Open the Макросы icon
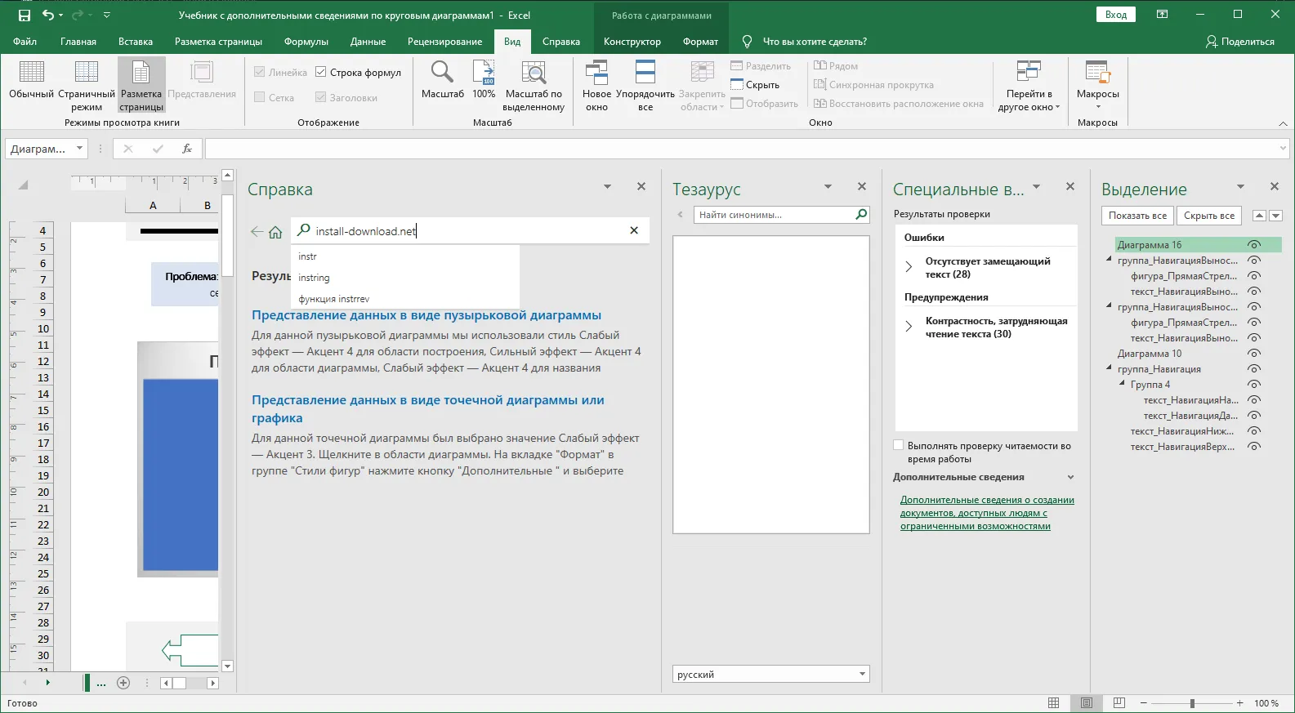1295x713 pixels. point(1097,74)
